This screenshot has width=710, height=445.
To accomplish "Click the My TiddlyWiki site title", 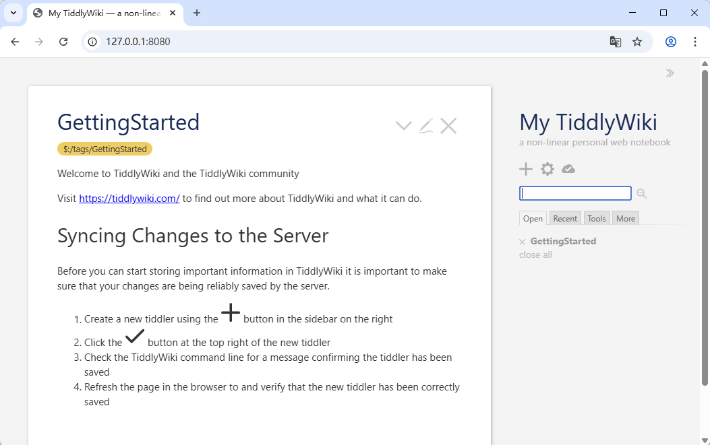I will click(588, 122).
